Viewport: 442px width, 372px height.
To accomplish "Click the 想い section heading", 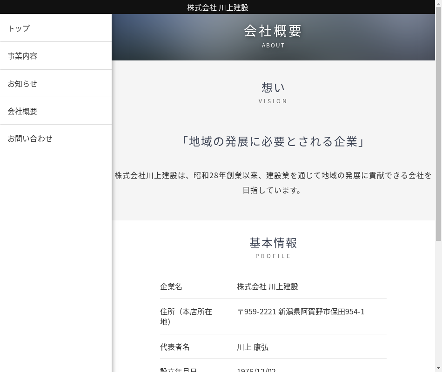I will 273,87.
